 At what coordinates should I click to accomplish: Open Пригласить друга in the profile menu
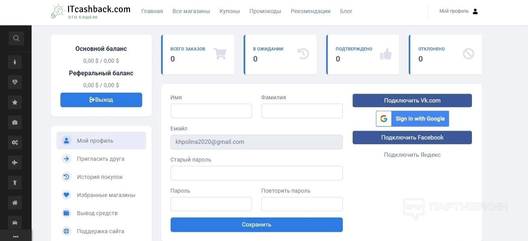coord(101,159)
